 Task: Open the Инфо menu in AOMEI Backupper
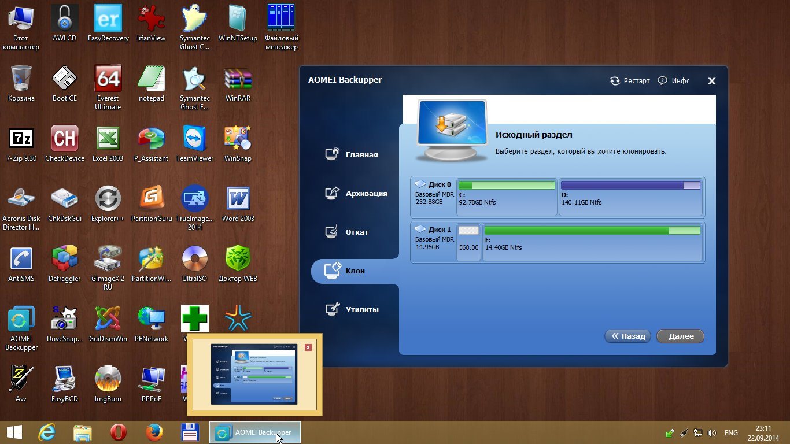[x=674, y=81]
